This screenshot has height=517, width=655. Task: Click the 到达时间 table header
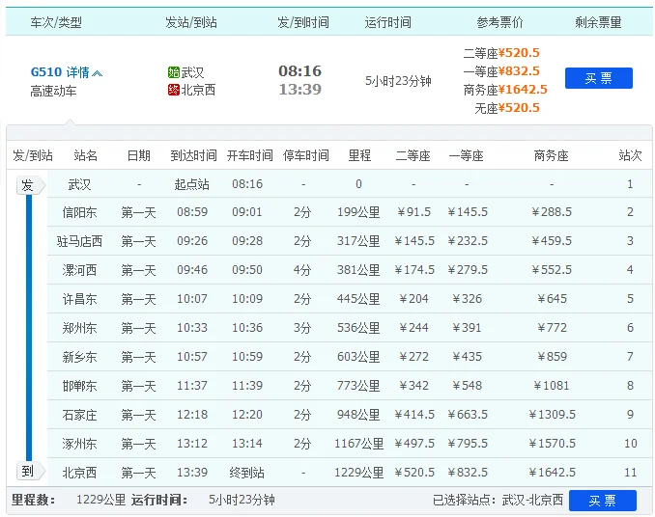tap(193, 155)
